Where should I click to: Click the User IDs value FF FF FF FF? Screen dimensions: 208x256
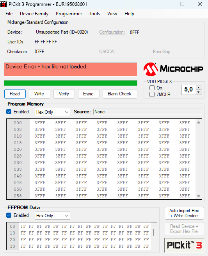tap(46, 42)
